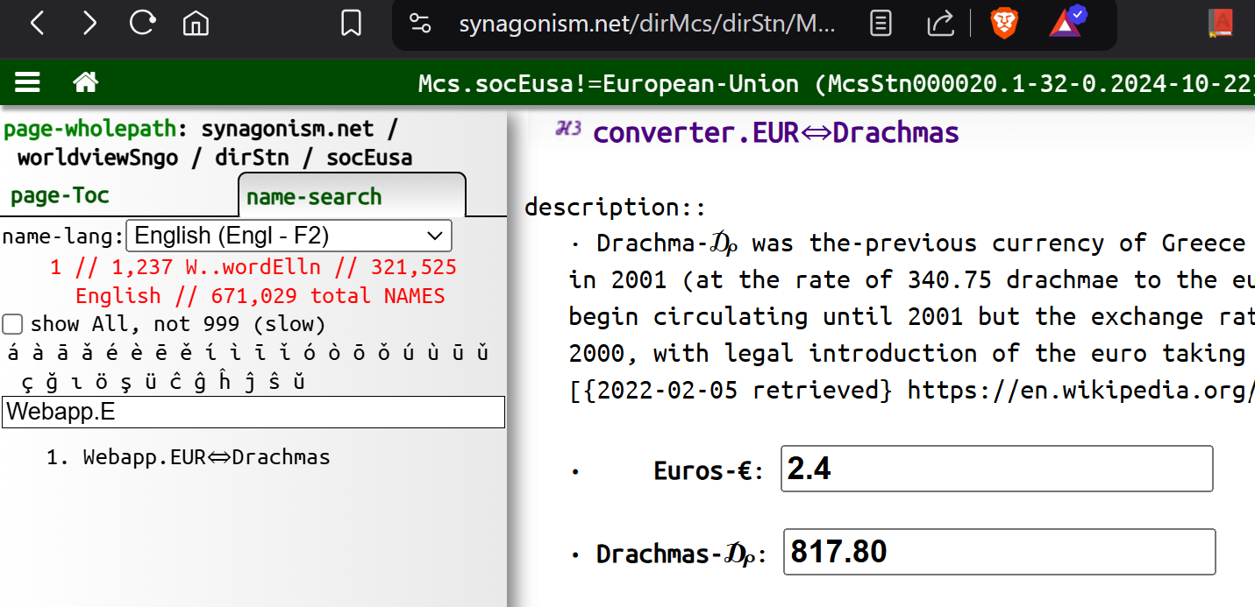This screenshot has width=1255, height=607.
Task: Open the Brave Shields lion icon
Action: (x=1003, y=24)
